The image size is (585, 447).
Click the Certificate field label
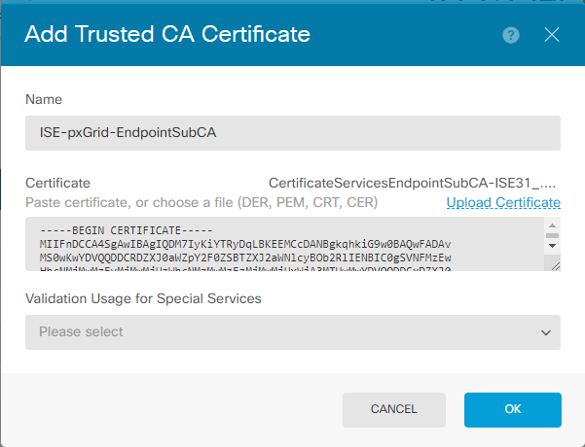click(57, 183)
